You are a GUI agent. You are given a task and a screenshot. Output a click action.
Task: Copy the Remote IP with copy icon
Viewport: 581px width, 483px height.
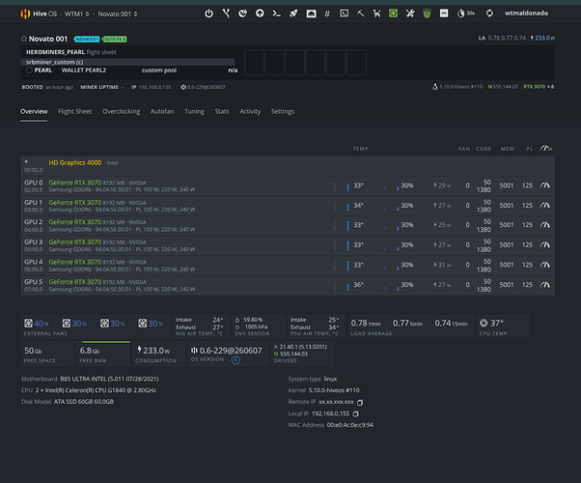click(x=360, y=403)
